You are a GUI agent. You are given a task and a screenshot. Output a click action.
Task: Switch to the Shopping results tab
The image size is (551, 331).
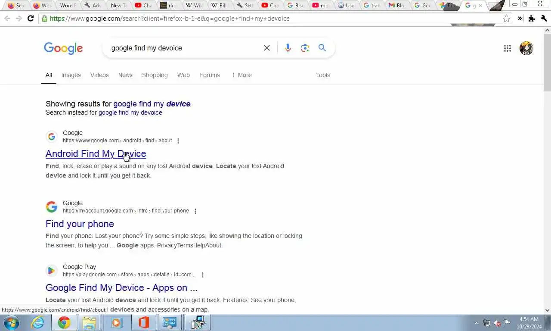(x=155, y=75)
